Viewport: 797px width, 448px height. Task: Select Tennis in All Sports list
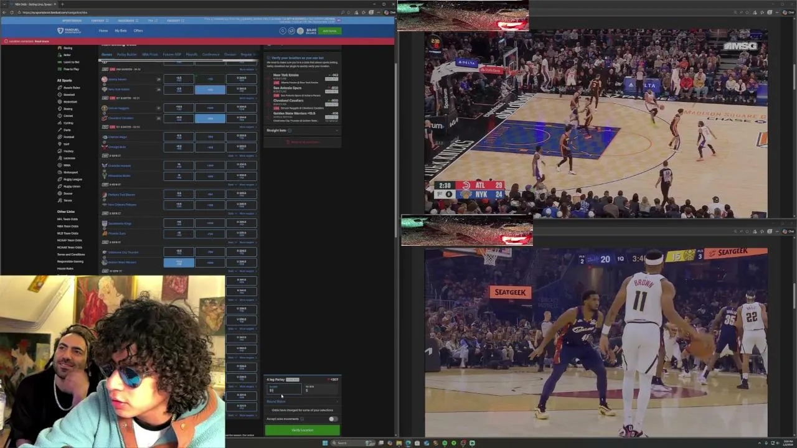tap(67, 200)
